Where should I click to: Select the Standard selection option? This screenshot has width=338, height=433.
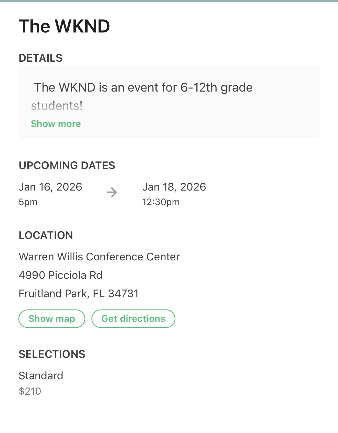(x=41, y=376)
